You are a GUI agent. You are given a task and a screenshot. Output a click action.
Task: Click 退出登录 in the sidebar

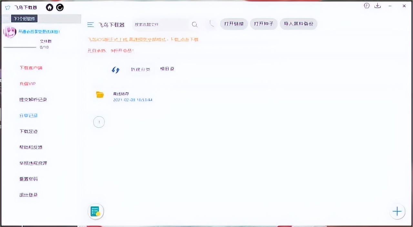[x=29, y=195]
